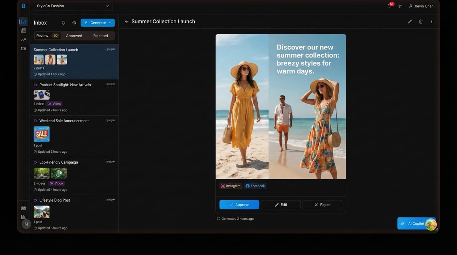Switch to the Approved tab
Viewport: 457px width, 255px height.
point(73,36)
